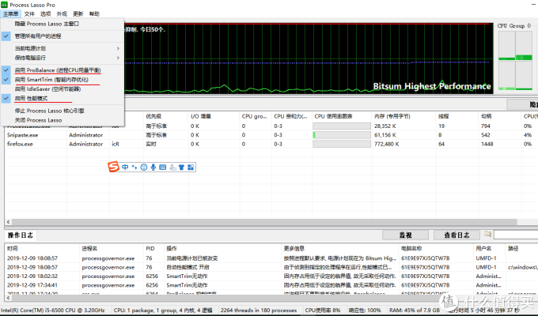
Task: Switch to the 操作日志 tab
Action: click(21, 235)
